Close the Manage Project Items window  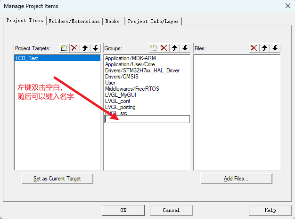pos(288,6)
